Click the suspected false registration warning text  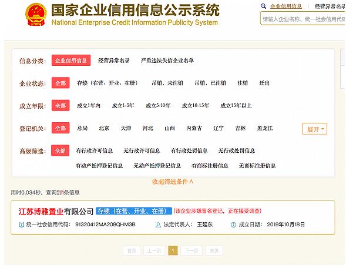[x=217, y=211]
